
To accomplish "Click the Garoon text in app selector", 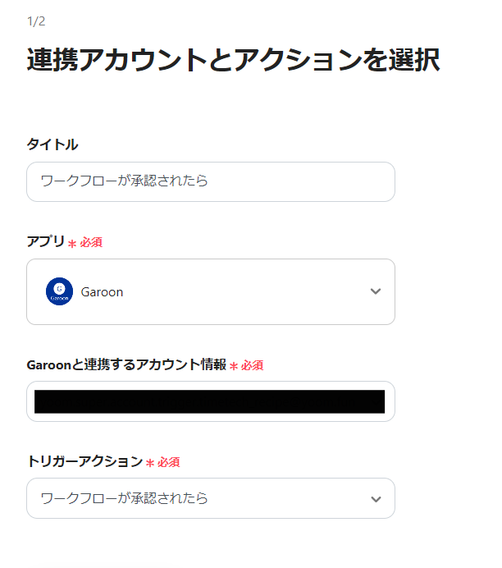I will point(103,291).
